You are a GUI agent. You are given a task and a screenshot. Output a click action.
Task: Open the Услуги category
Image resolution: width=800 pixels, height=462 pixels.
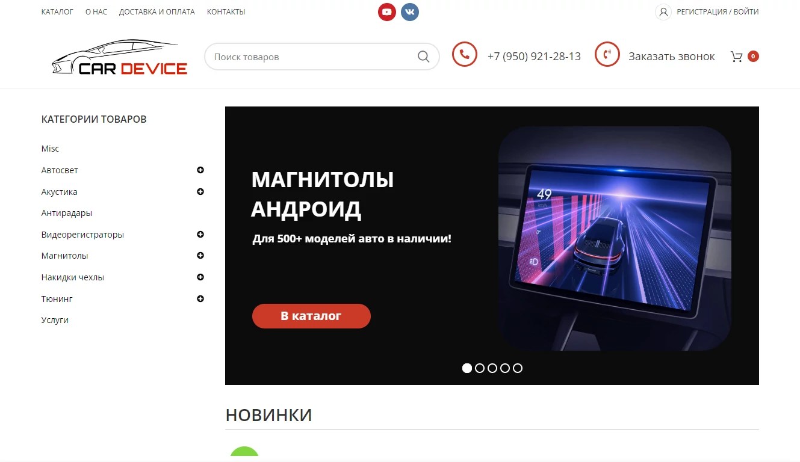click(x=55, y=320)
